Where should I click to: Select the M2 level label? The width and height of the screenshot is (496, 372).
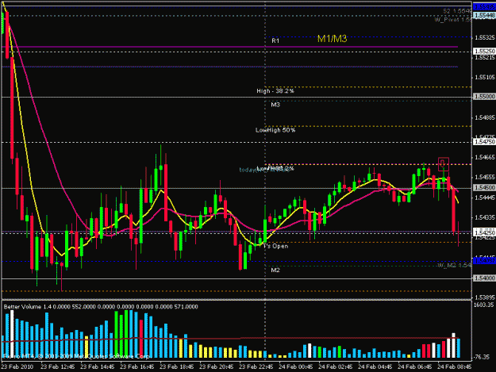pyautogui.click(x=275, y=270)
